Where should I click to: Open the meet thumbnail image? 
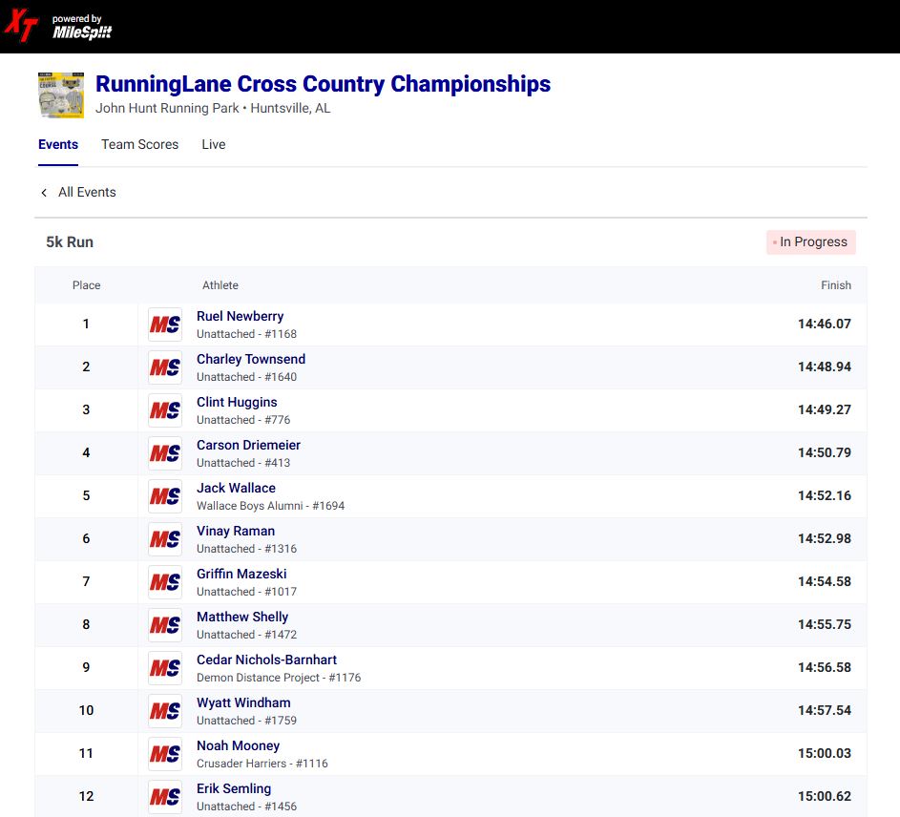pyautogui.click(x=61, y=95)
